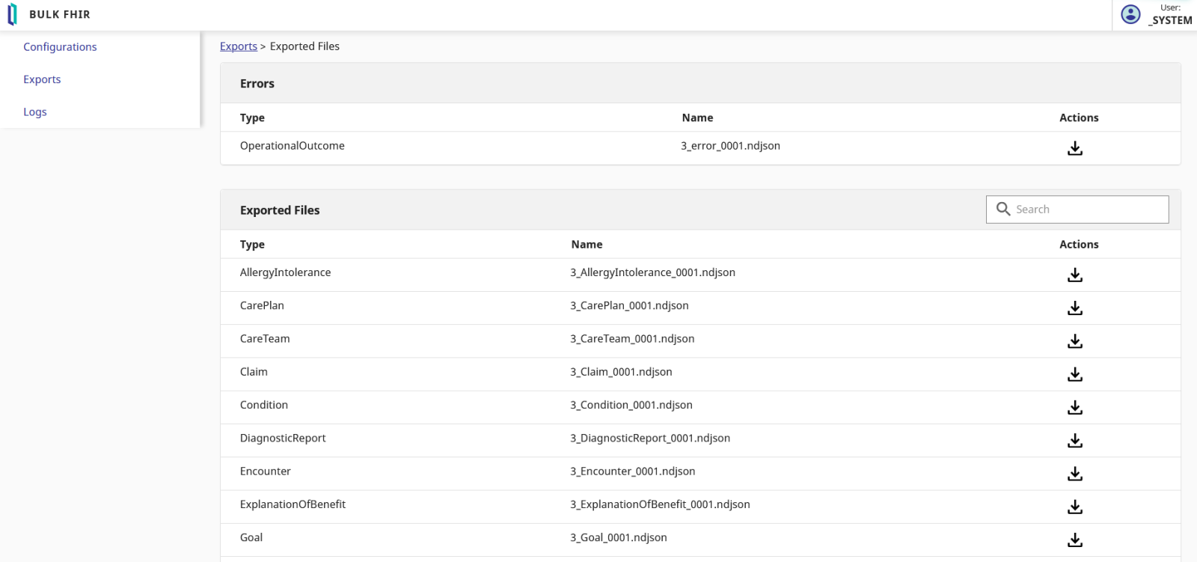Click the user profile avatar icon

pos(1130,14)
